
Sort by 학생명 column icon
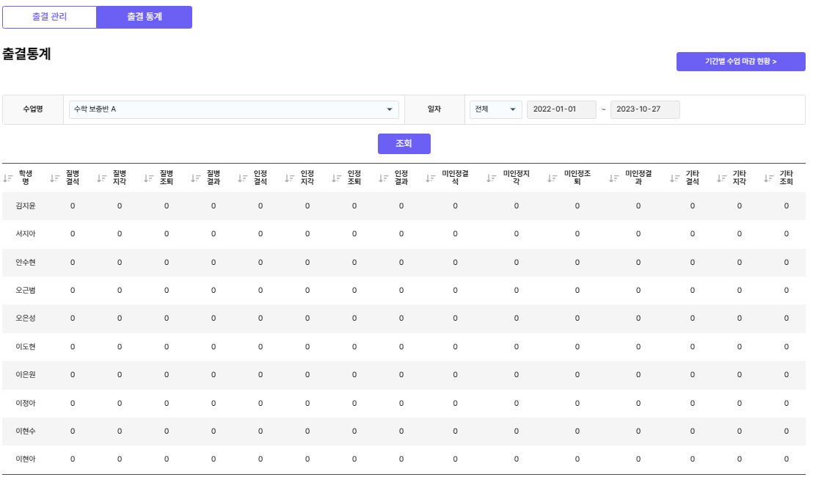[8, 178]
